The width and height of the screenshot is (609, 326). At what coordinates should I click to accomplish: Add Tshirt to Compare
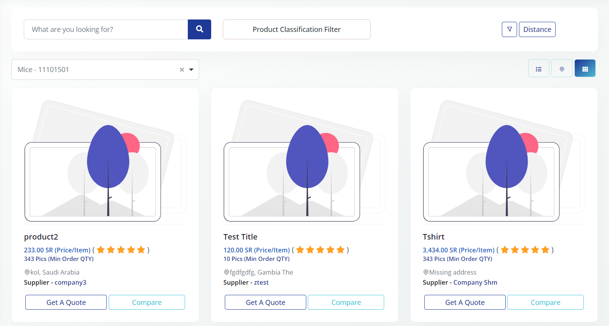pos(545,302)
